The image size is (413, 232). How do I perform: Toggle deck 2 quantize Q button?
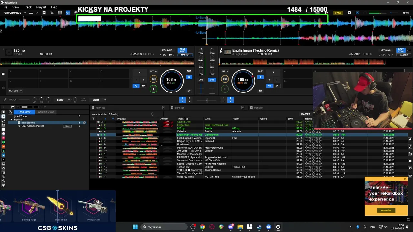click(260, 77)
